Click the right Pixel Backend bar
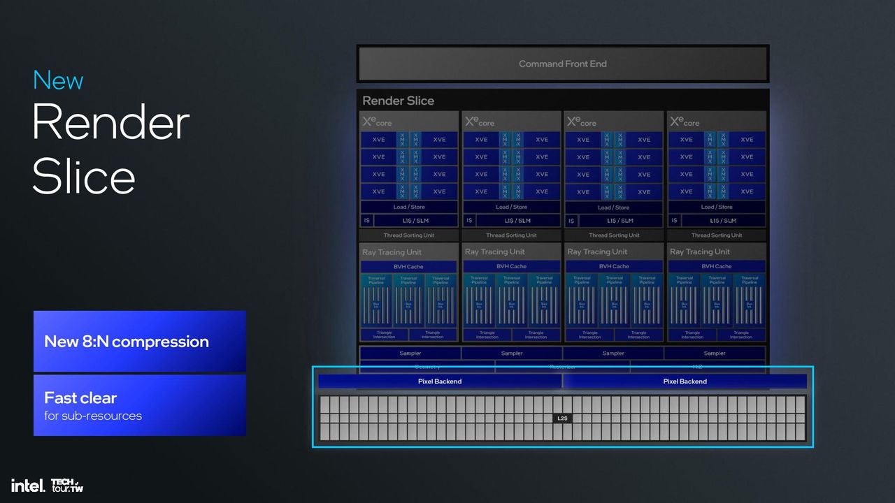Viewport: 895px width, 503px height. click(685, 381)
